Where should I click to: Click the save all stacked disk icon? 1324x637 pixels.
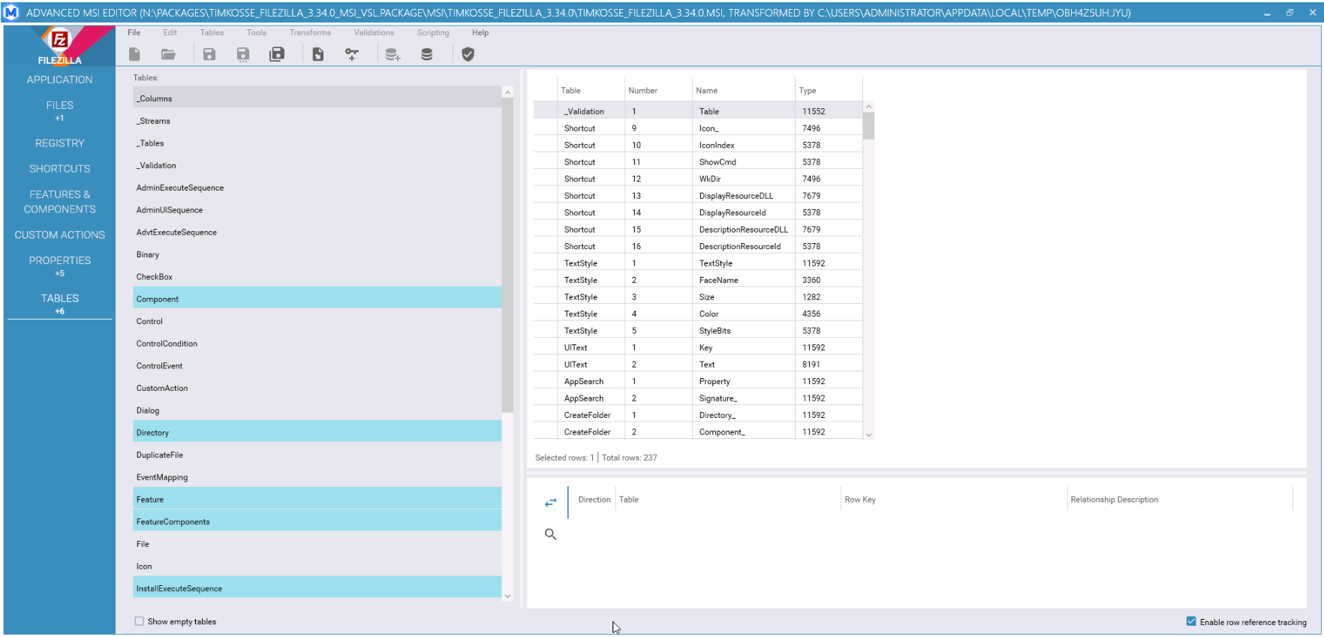277,54
